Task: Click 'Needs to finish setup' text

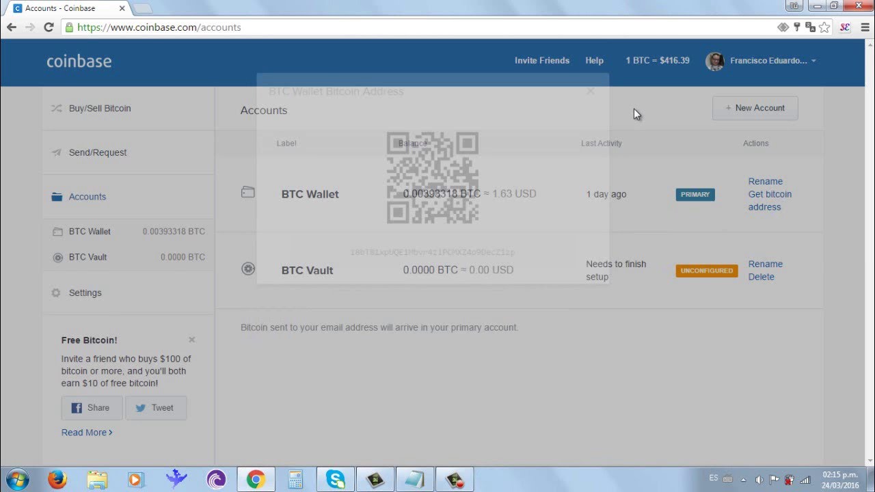Action: tap(616, 271)
